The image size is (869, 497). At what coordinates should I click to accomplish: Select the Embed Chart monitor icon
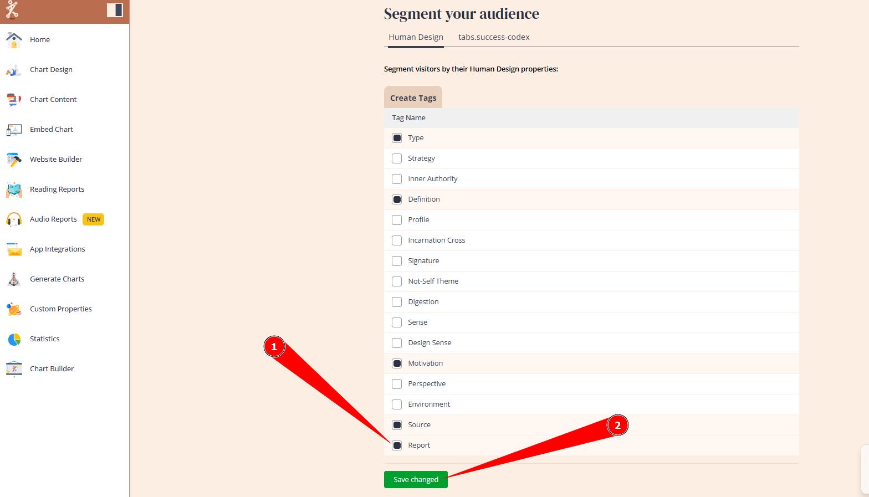(x=14, y=130)
